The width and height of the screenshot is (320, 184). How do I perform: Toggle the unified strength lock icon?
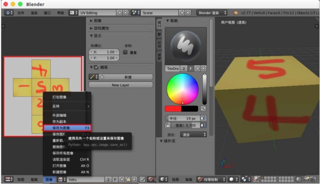[x=168, y=125]
